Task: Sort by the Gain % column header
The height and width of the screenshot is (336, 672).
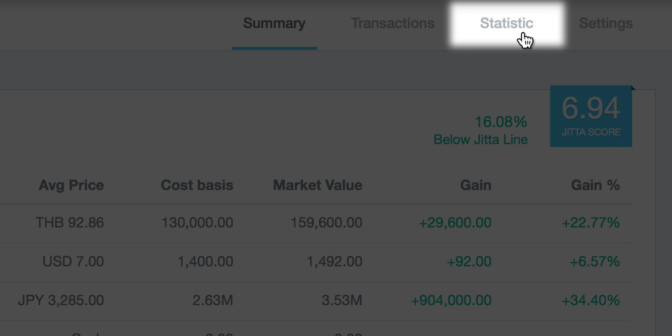Action: (x=595, y=185)
